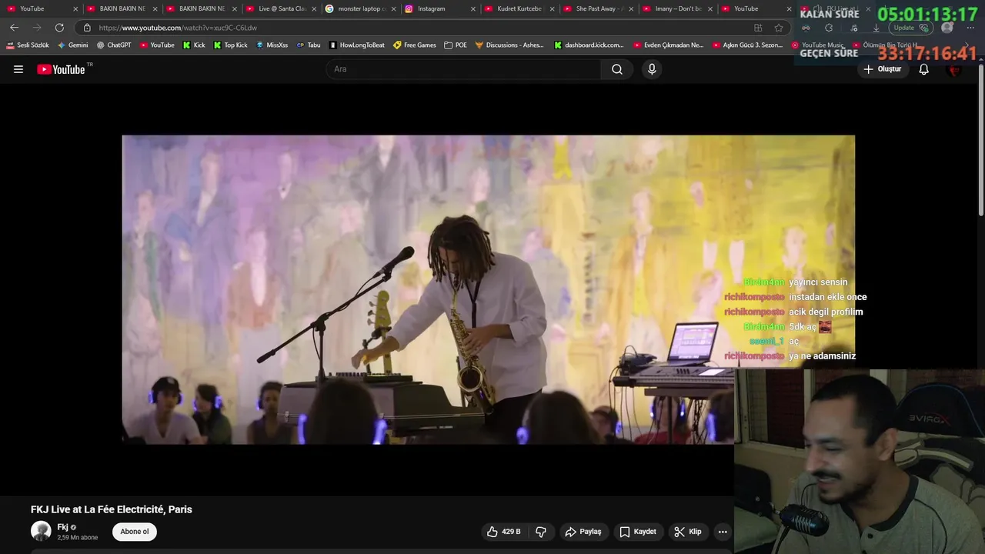
Task: Open YouTube account avatar menu
Action: coord(954,69)
